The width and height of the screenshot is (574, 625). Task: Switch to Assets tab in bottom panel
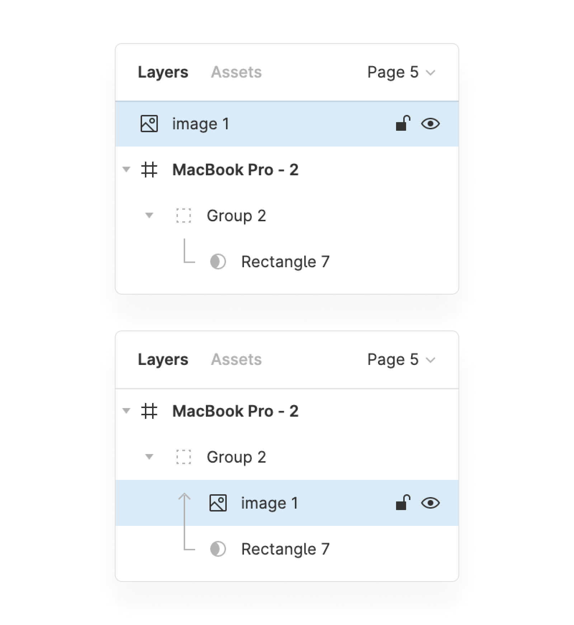coord(236,360)
